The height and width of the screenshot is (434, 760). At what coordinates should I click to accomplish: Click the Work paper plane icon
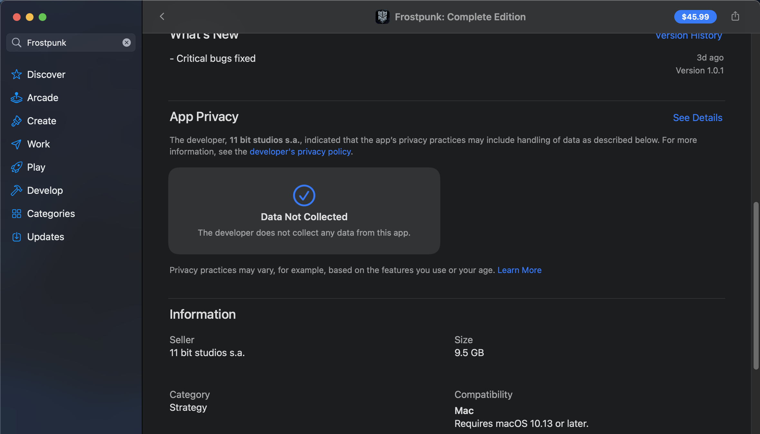(16, 144)
